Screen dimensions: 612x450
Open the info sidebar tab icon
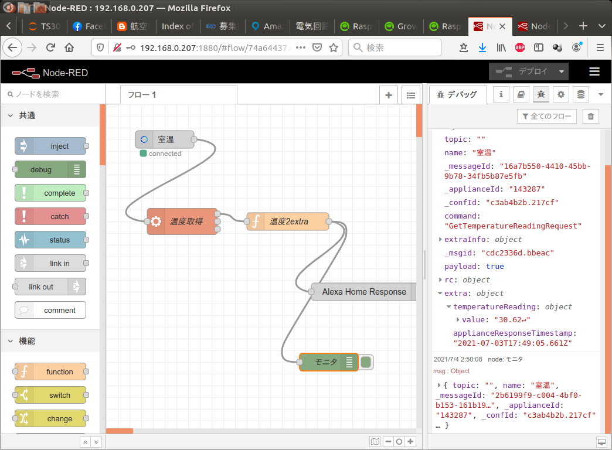click(x=501, y=94)
